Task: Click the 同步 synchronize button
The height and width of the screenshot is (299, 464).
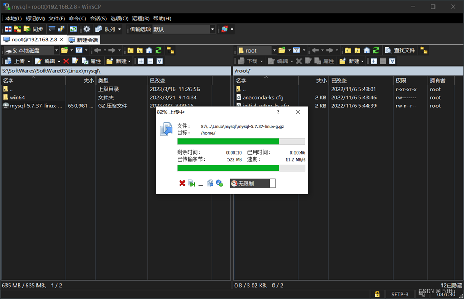Action: coord(33,29)
